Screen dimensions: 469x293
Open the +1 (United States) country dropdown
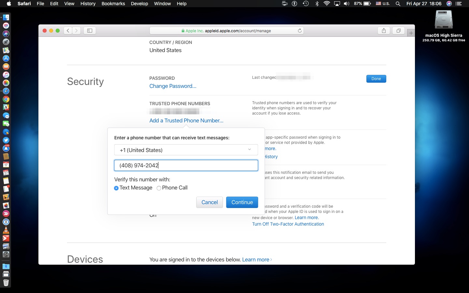click(x=186, y=150)
